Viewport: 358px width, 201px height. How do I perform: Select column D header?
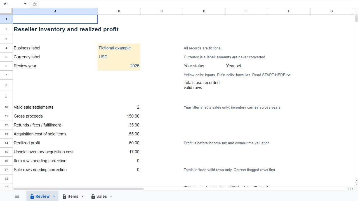pos(204,11)
